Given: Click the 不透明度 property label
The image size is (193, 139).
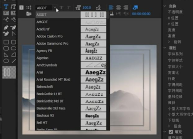Looking at the screenshot, I should coord(175,12).
